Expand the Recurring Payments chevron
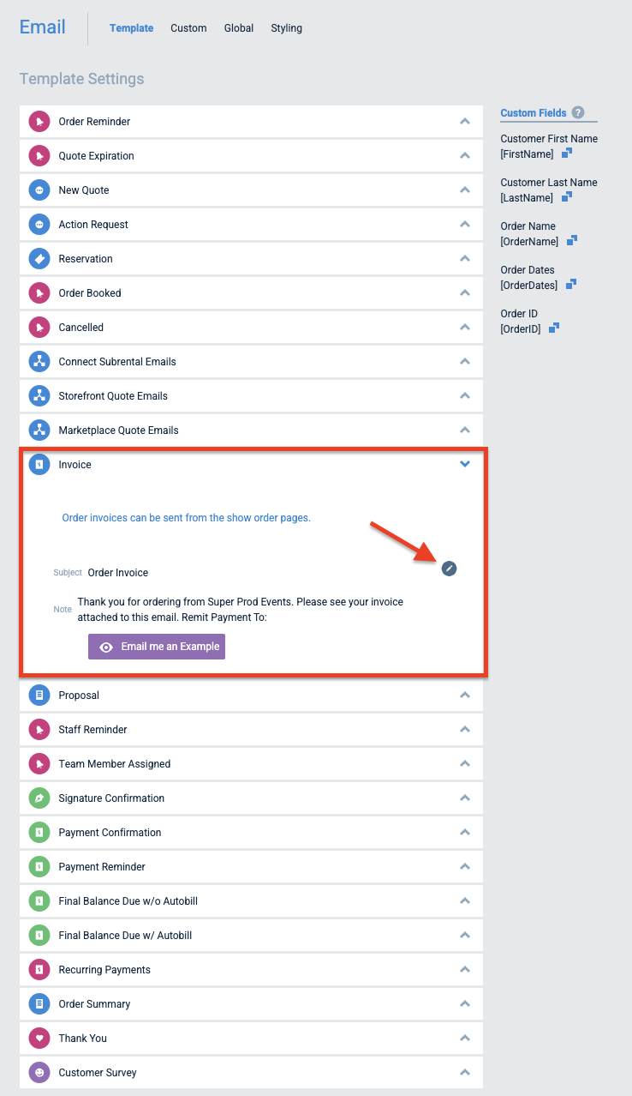 [465, 969]
